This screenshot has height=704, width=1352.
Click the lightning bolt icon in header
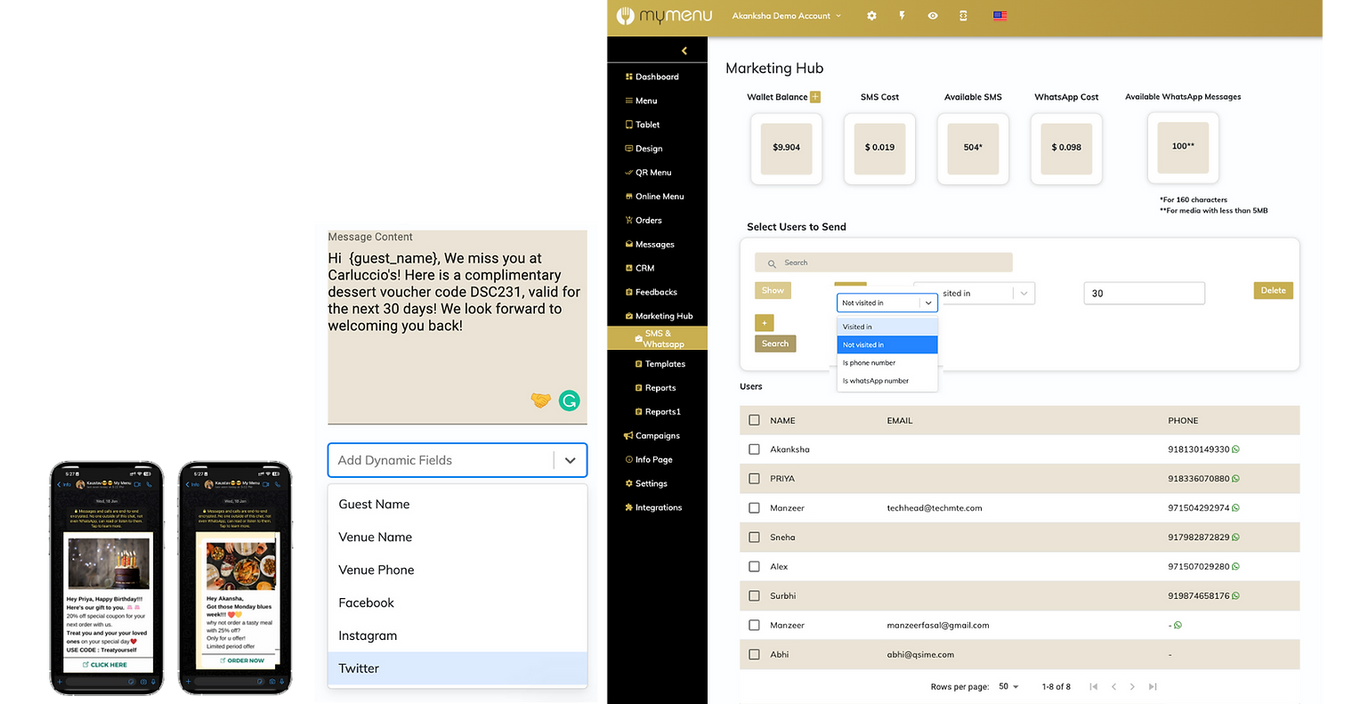[x=902, y=16]
